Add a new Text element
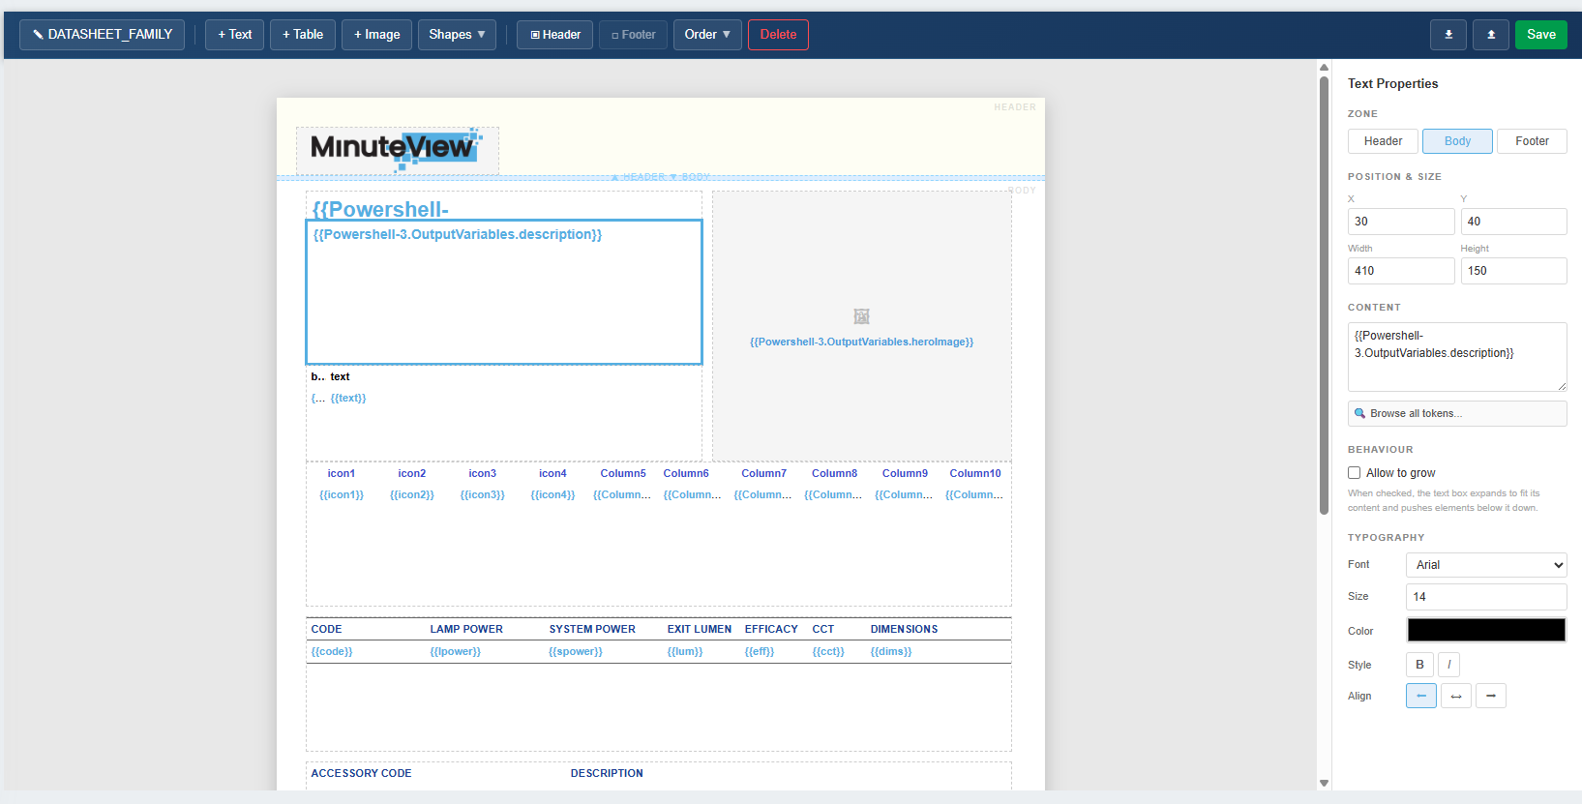This screenshot has height=804, width=1582. pyautogui.click(x=234, y=35)
